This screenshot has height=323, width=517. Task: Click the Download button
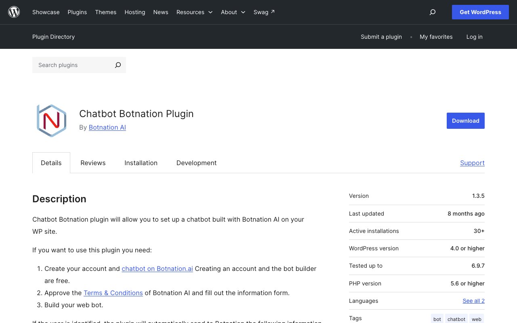coord(466,121)
